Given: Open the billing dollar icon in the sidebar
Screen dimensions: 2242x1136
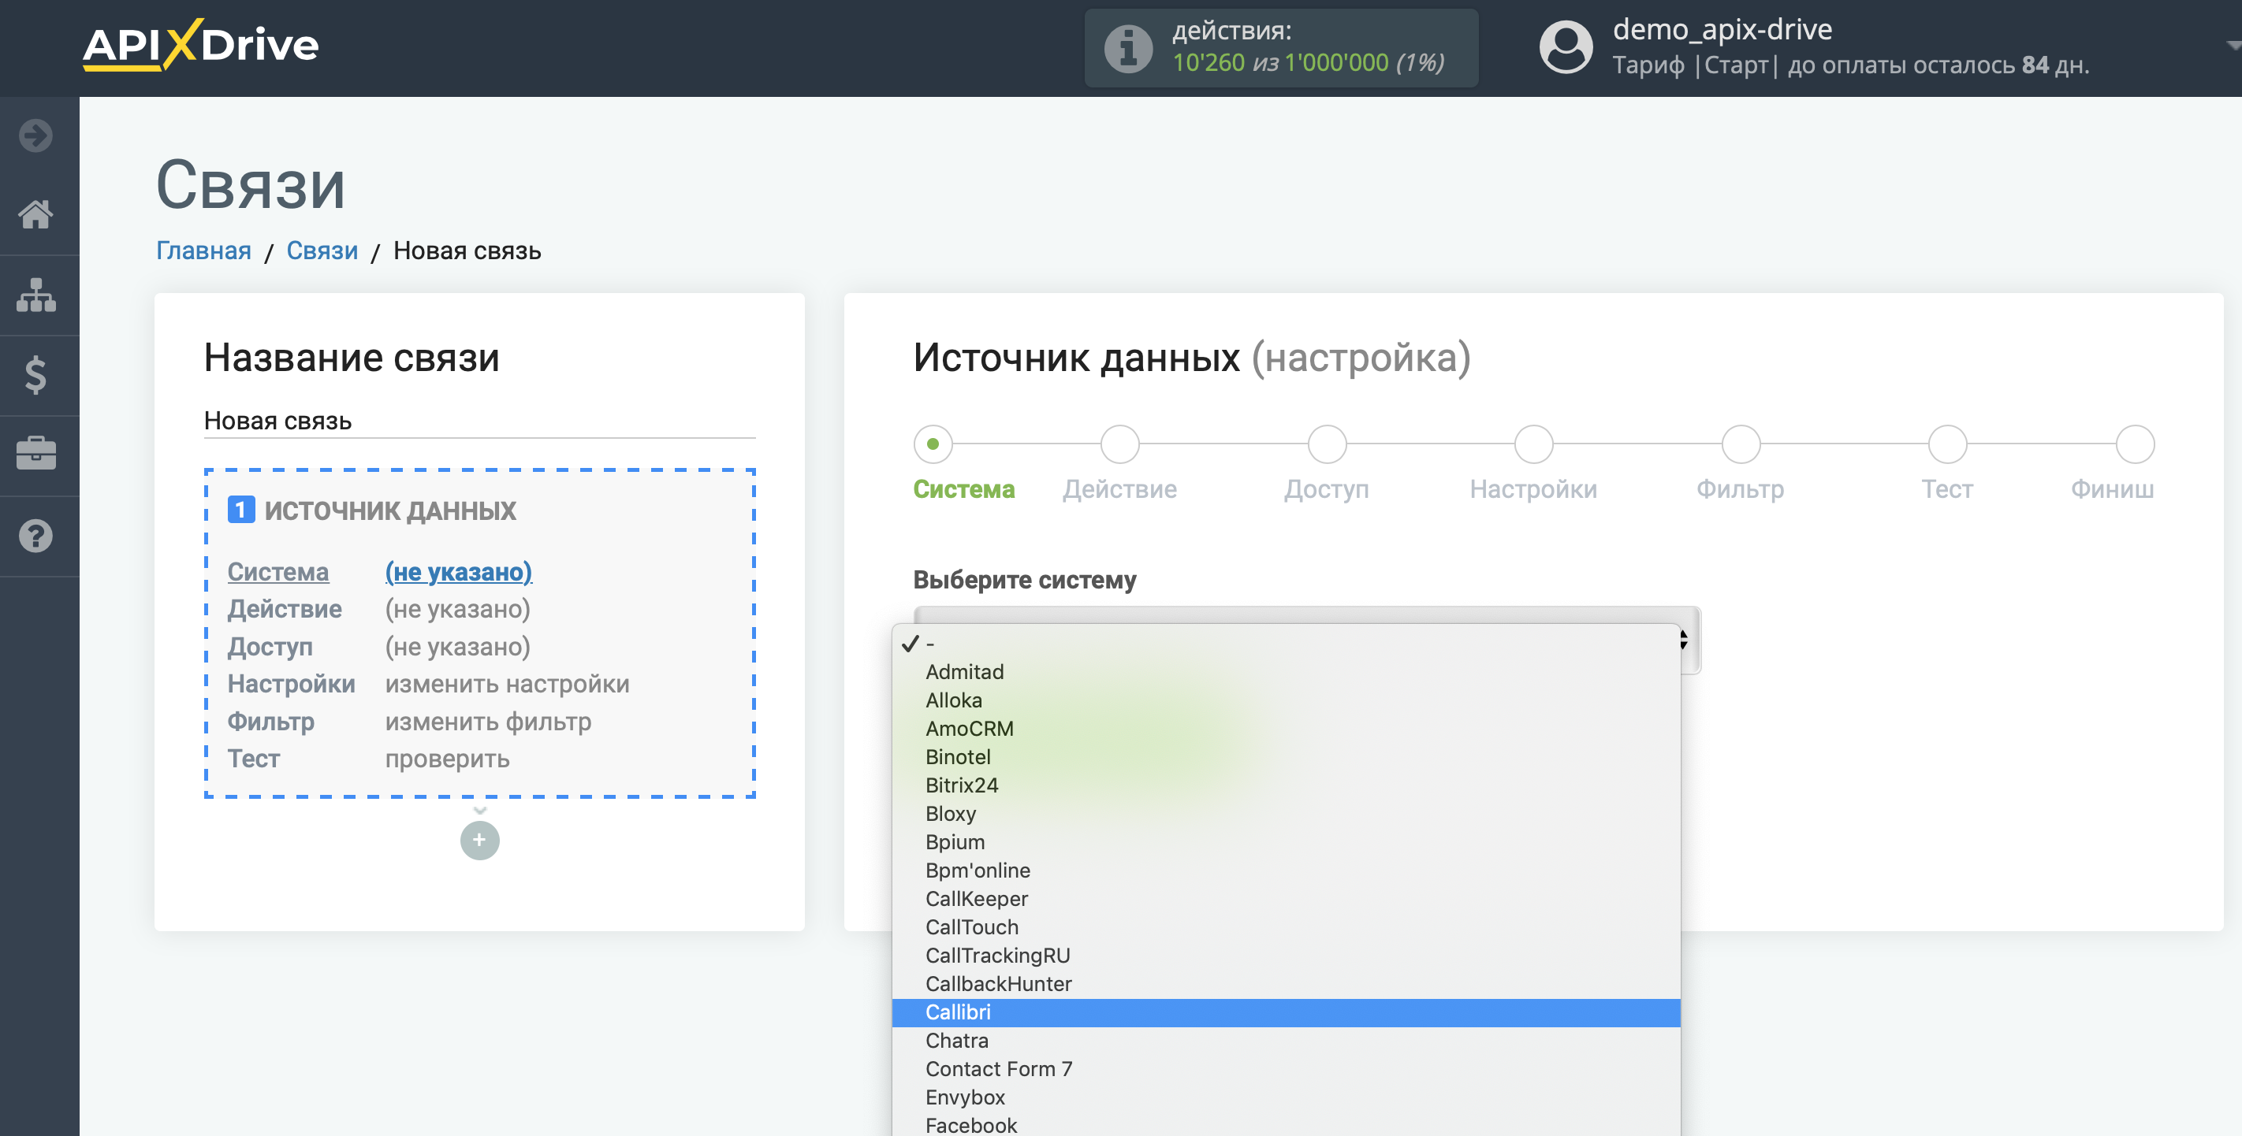Looking at the screenshot, I should click(x=35, y=375).
